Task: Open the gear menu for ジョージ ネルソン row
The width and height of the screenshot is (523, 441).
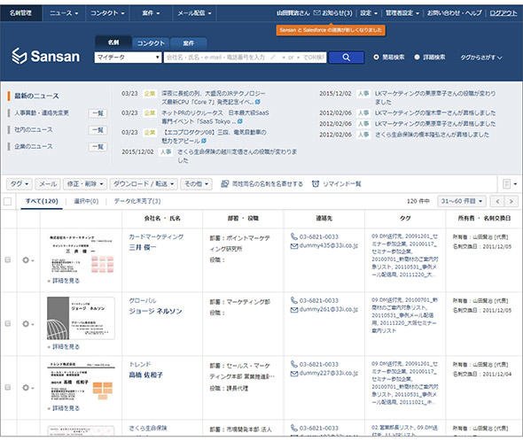Action: pyautogui.click(x=27, y=324)
